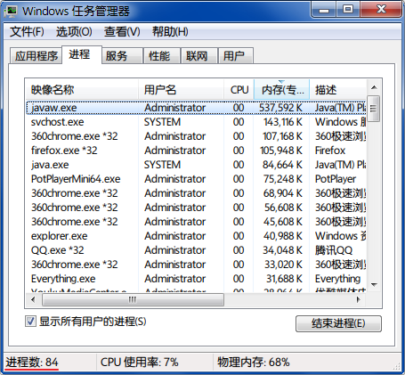Click the 75,248 K memory value
The width and height of the screenshot is (405, 375).
coord(283,179)
